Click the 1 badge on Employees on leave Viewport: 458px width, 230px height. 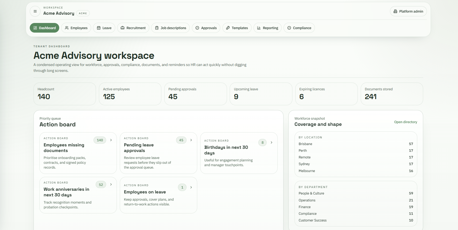pos(182,188)
